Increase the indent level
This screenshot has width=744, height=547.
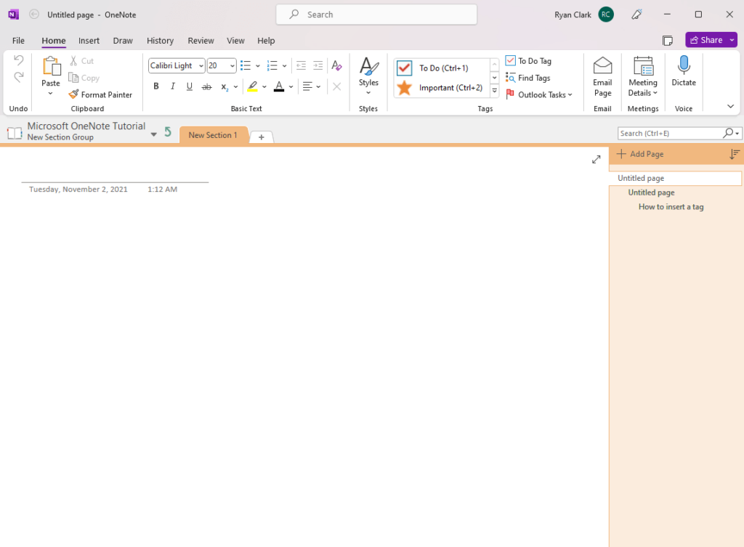(318, 65)
